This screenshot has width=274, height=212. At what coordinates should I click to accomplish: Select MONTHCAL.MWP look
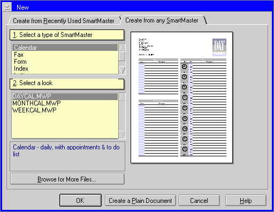pos(65,103)
